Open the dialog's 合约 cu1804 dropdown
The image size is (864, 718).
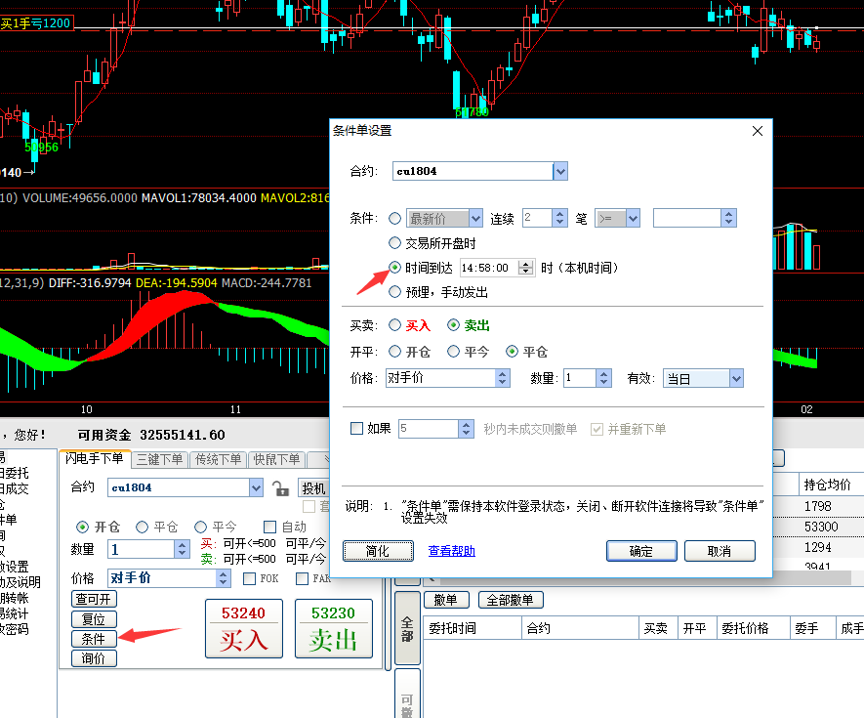tap(560, 172)
